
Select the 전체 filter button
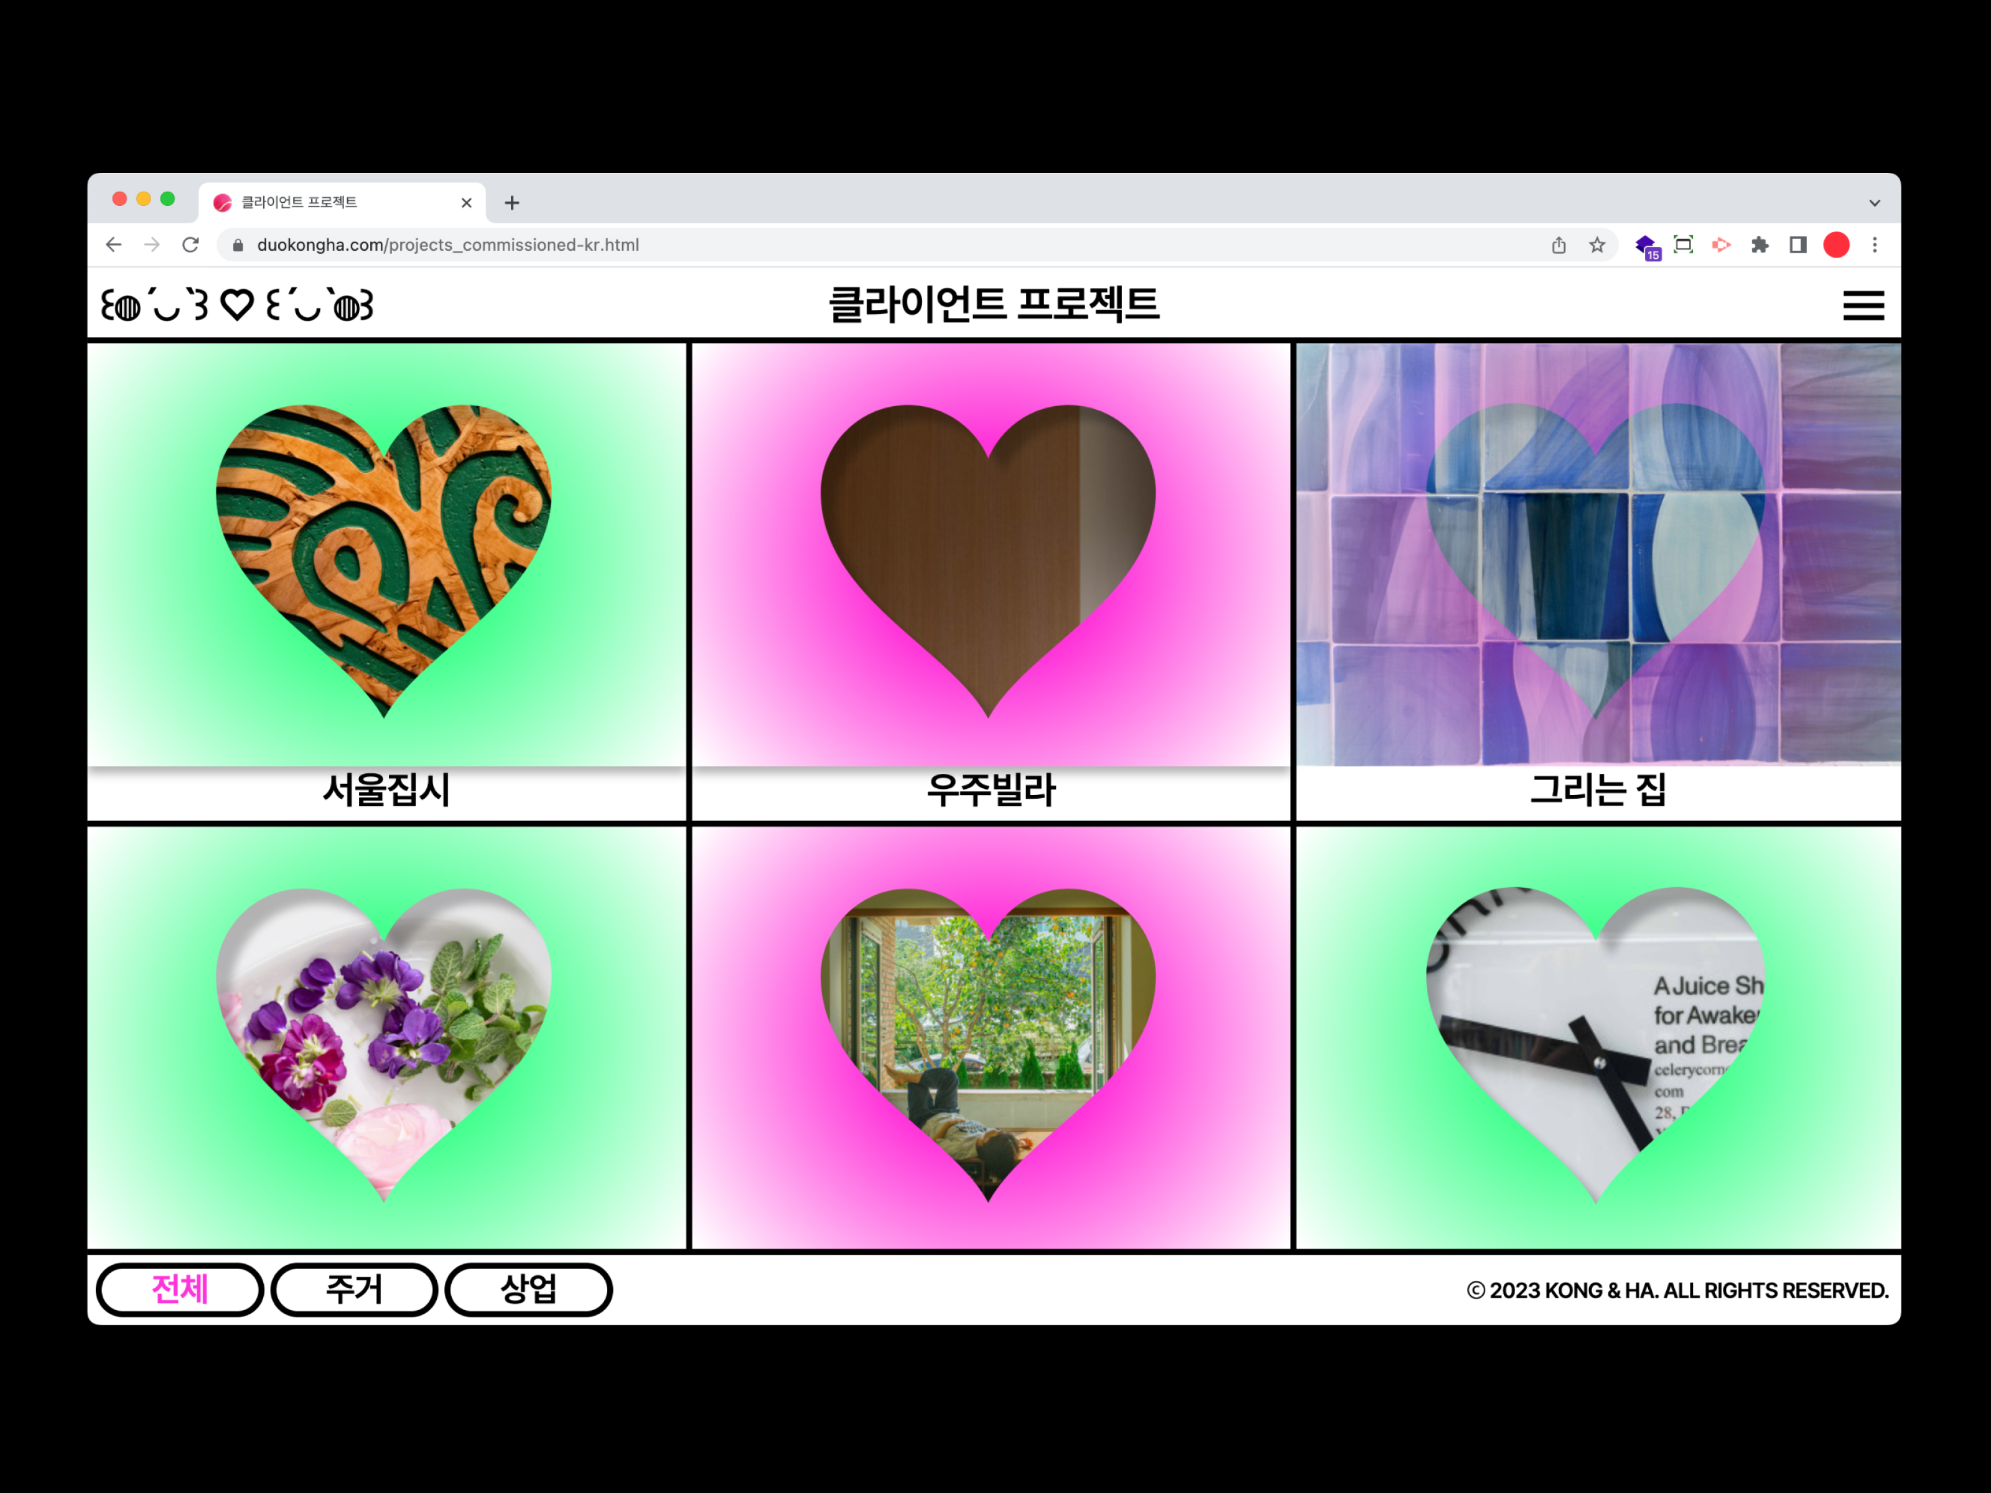(179, 1289)
